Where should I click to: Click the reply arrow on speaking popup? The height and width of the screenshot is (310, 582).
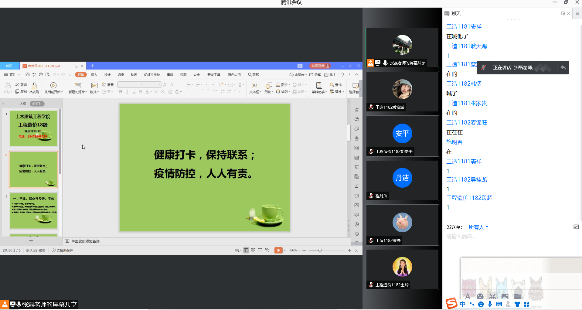click(x=563, y=67)
